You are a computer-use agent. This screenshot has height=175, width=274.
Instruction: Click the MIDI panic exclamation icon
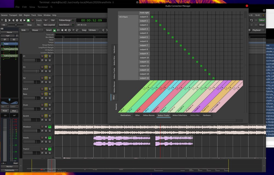coord(2,20)
